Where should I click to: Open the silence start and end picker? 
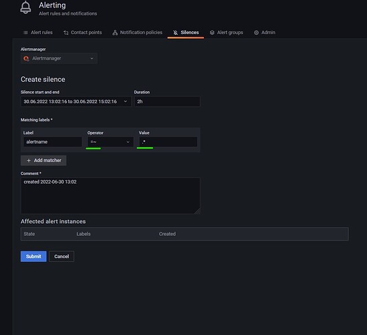[76, 102]
